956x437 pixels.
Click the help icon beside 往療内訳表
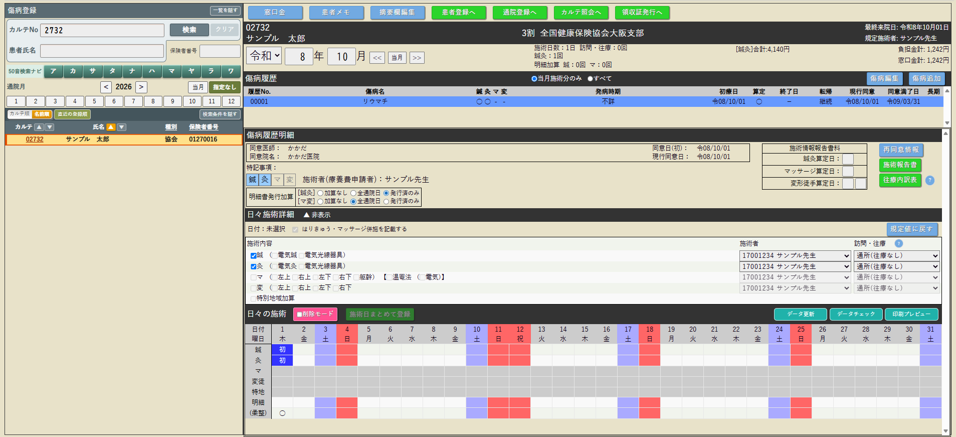929,180
